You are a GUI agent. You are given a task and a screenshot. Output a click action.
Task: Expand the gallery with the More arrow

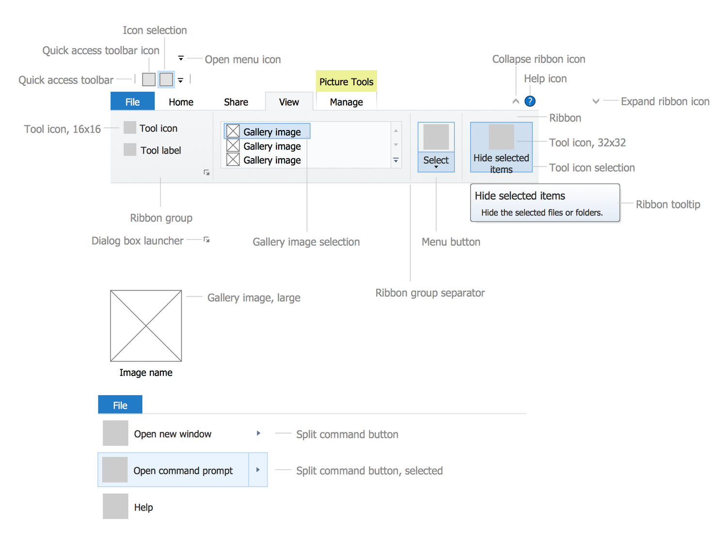tap(396, 160)
